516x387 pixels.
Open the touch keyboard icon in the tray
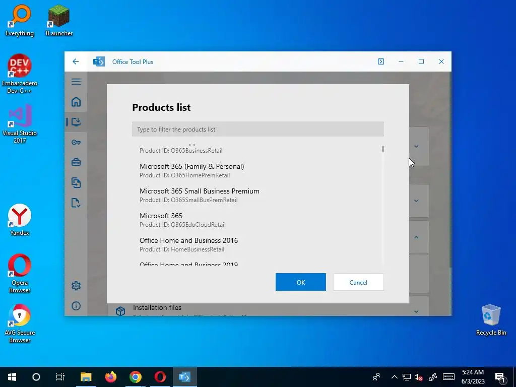[448, 377]
